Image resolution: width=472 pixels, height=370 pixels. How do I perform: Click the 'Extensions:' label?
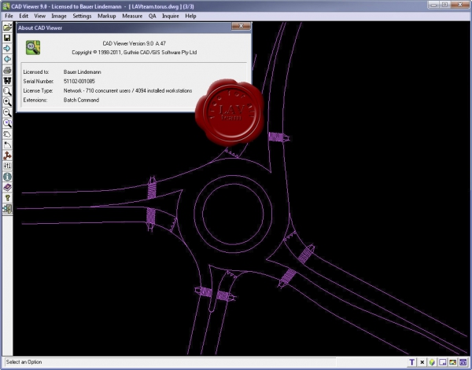pyautogui.click(x=35, y=100)
